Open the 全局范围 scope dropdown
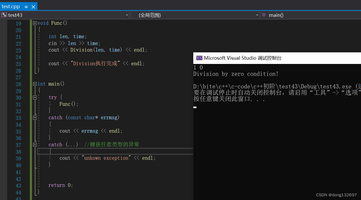Viewport: 361px width, 200px height. click(x=257, y=15)
